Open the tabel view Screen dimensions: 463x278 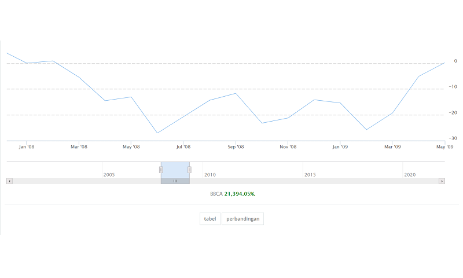pos(210,219)
